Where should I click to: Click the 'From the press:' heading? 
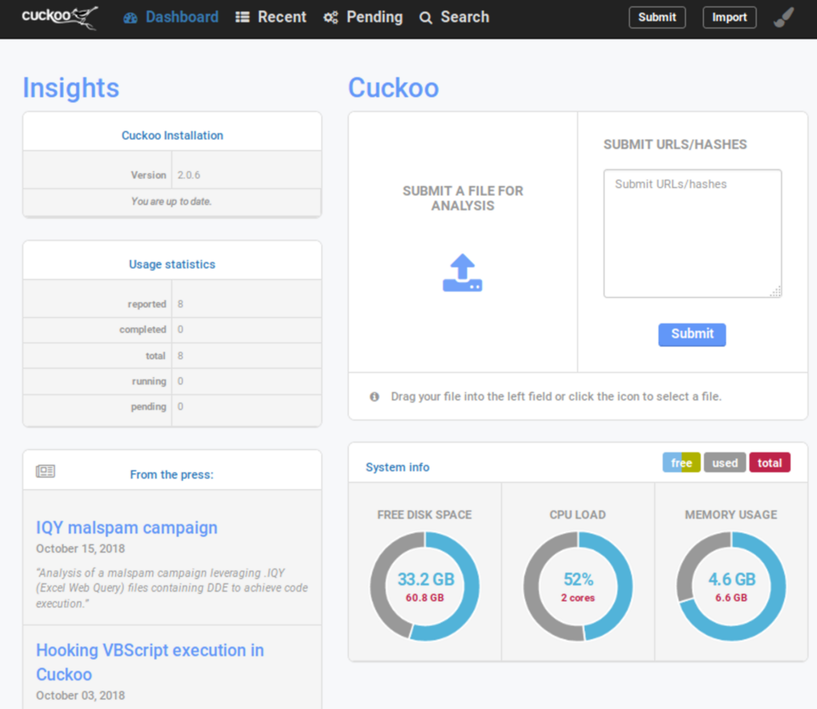[172, 475]
